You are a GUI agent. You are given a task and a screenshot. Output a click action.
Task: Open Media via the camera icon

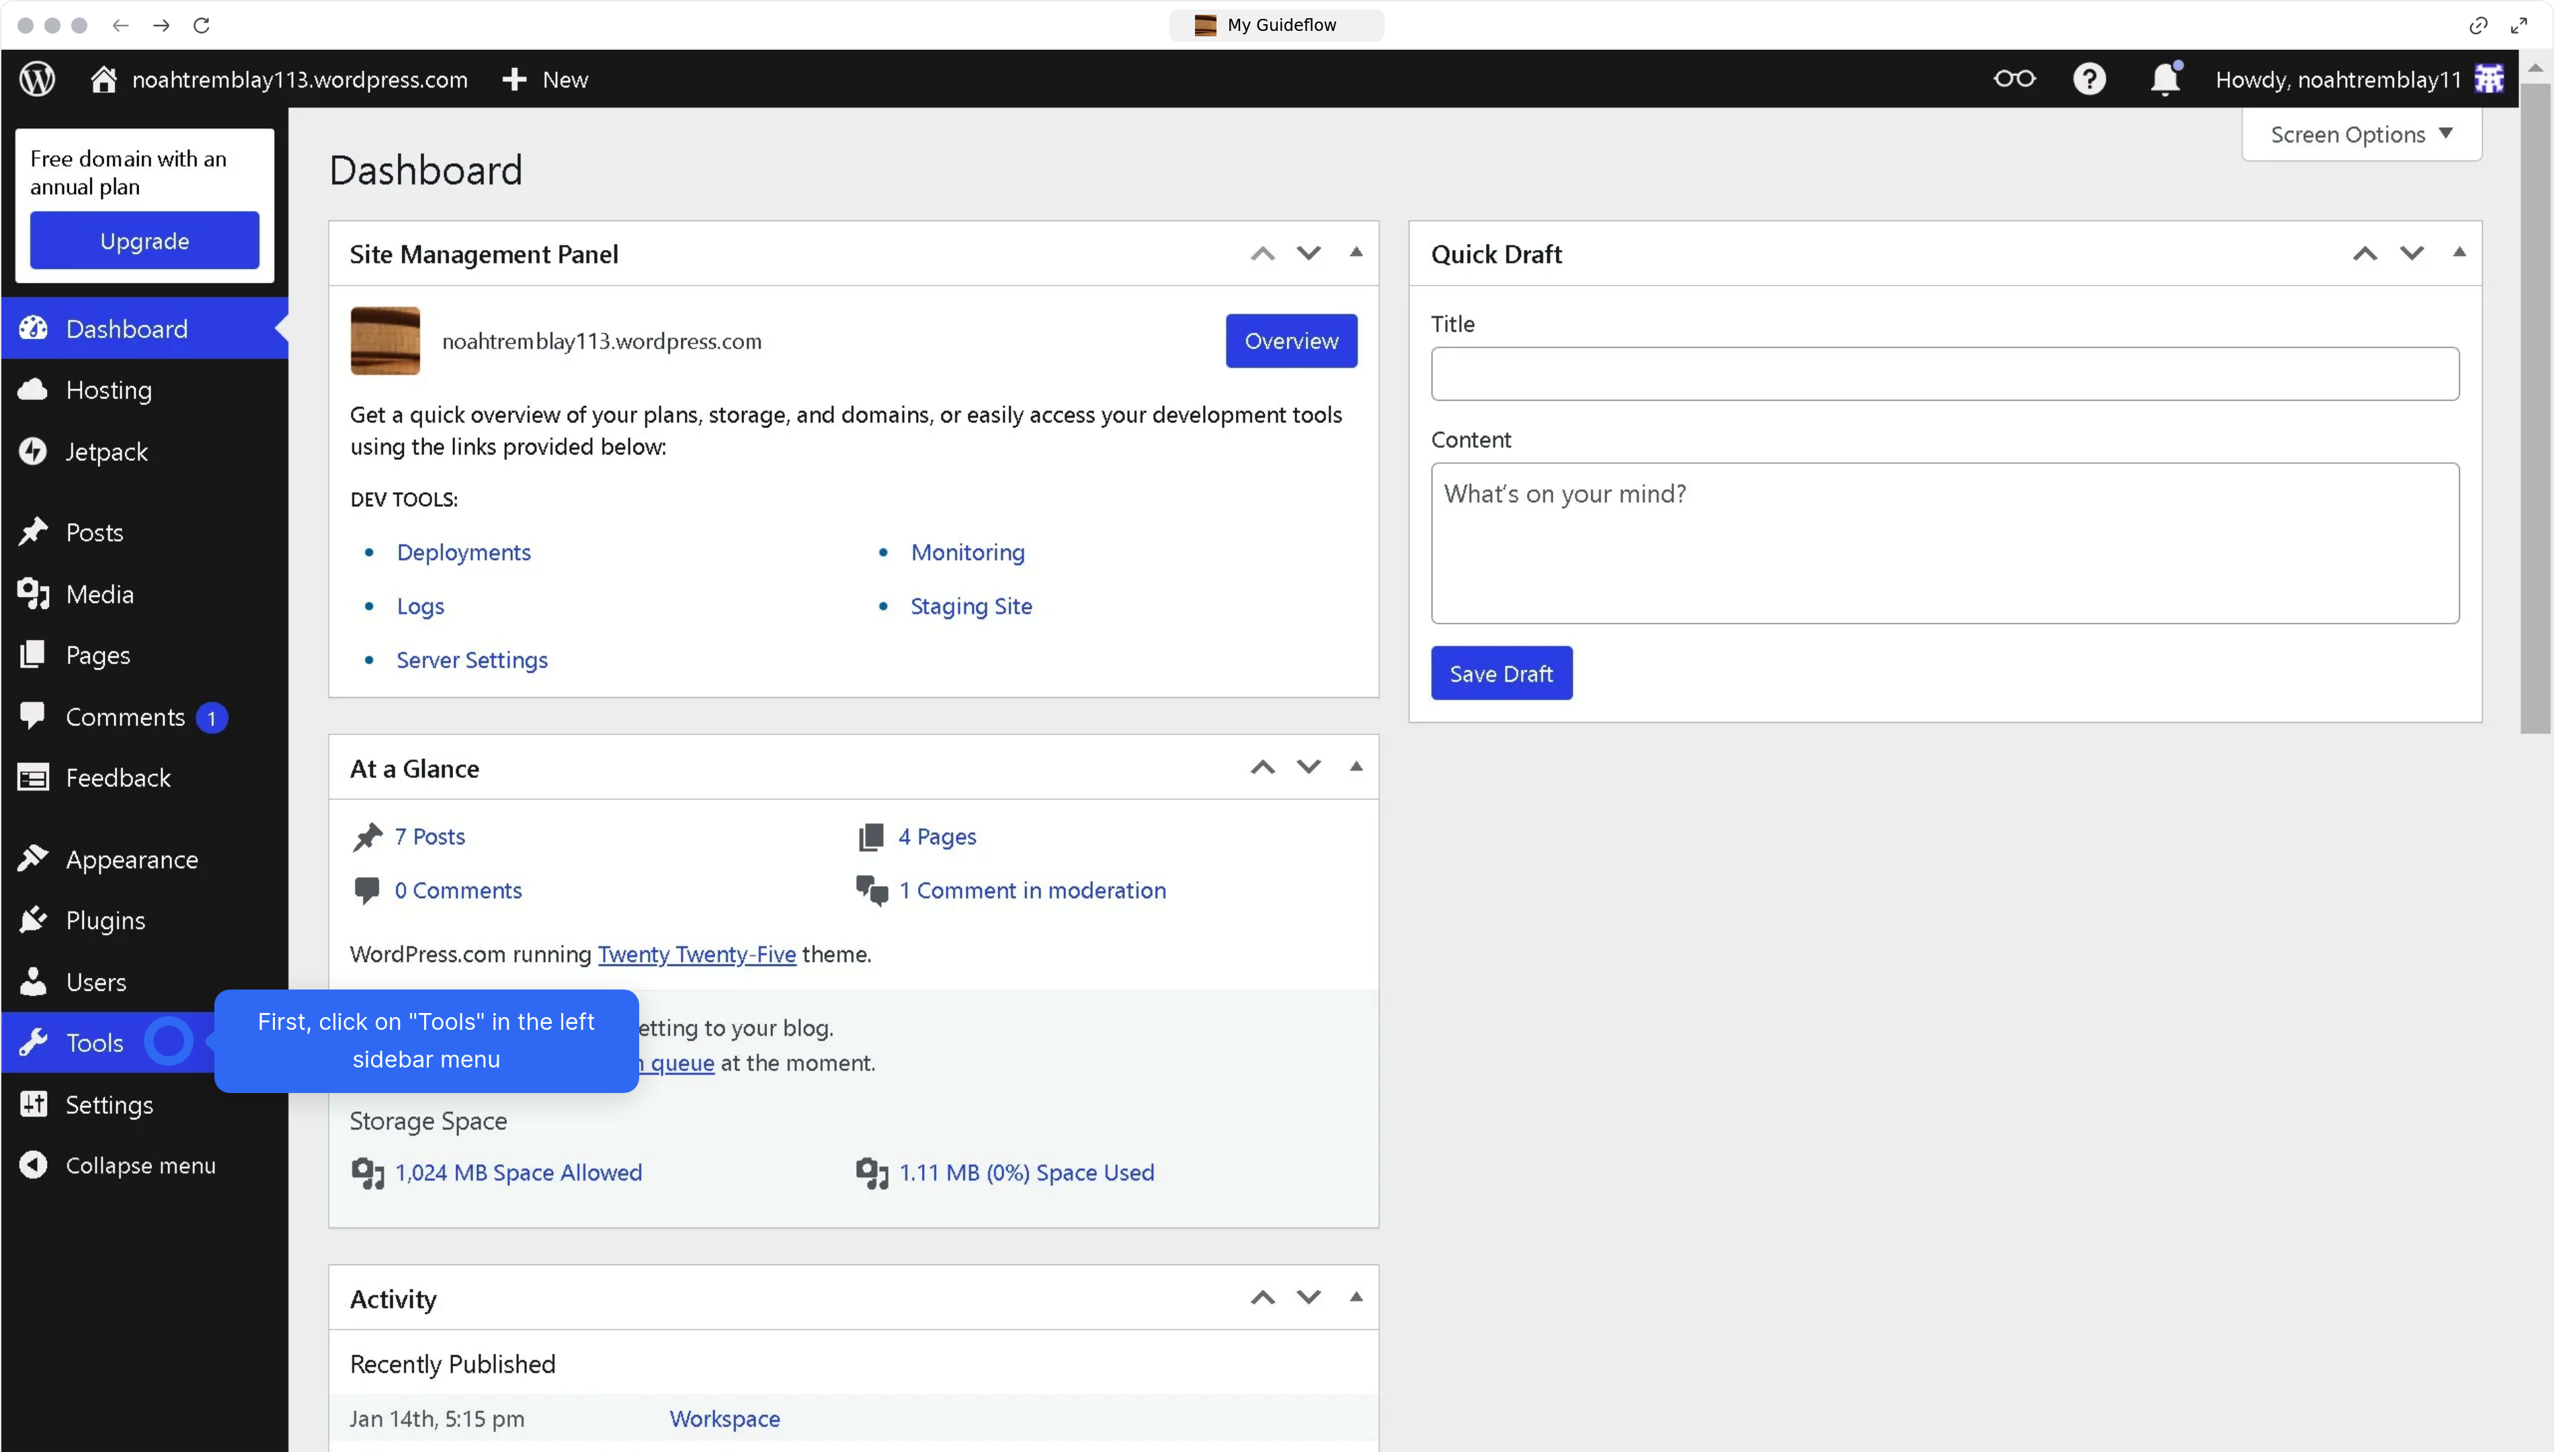(33, 594)
